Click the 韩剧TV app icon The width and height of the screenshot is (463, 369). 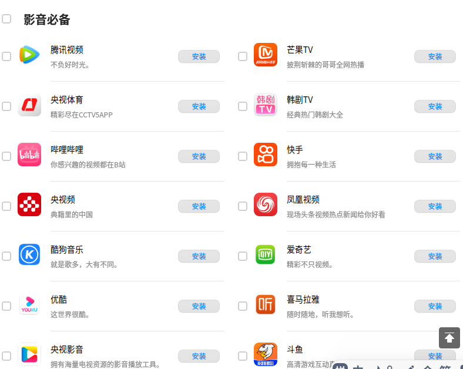pos(266,105)
